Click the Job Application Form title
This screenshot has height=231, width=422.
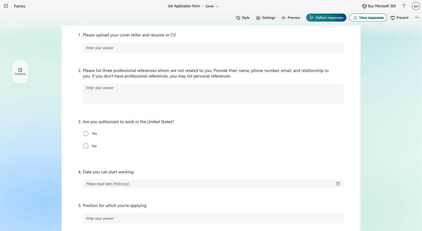(184, 6)
